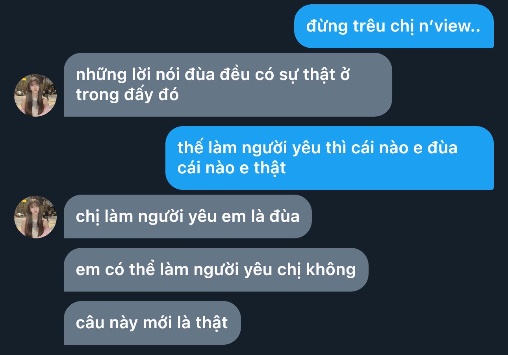Select the 'đừng trêu chị n'view..' message bubble
The width and height of the screenshot is (508, 355).
(394, 26)
